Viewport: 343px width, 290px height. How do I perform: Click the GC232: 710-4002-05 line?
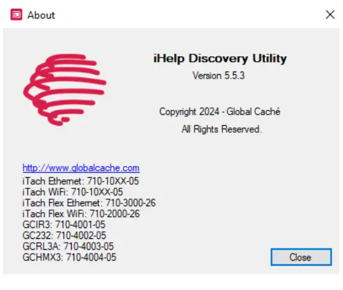click(64, 236)
